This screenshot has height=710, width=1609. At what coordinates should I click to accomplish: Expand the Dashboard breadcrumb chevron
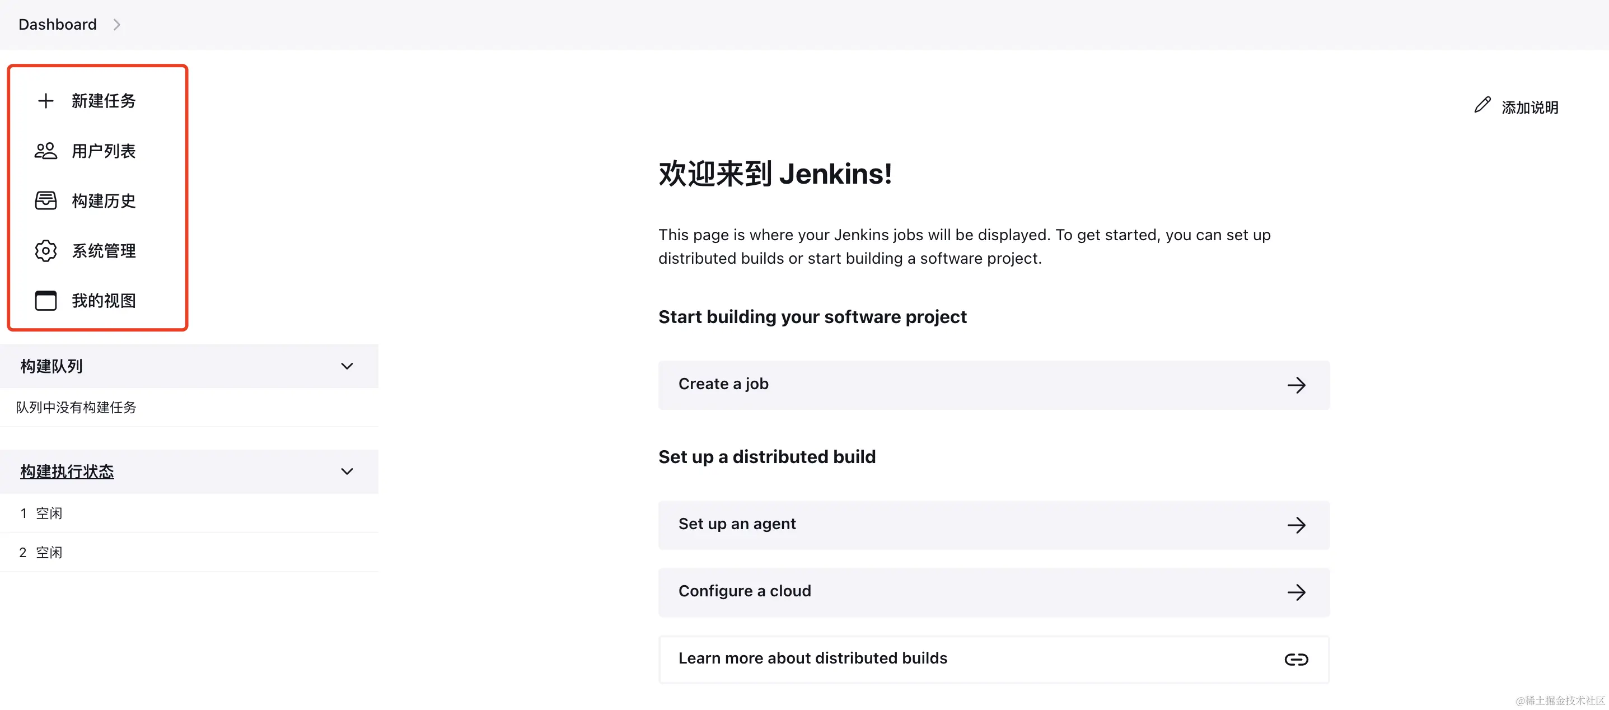[117, 25]
